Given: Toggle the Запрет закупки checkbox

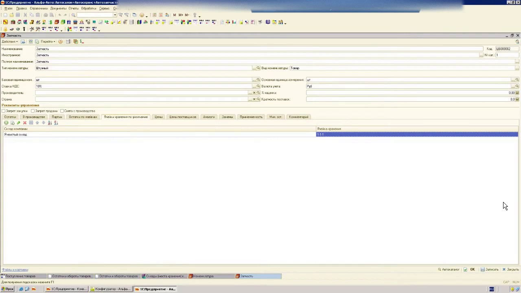Looking at the screenshot, I should click(4, 111).
